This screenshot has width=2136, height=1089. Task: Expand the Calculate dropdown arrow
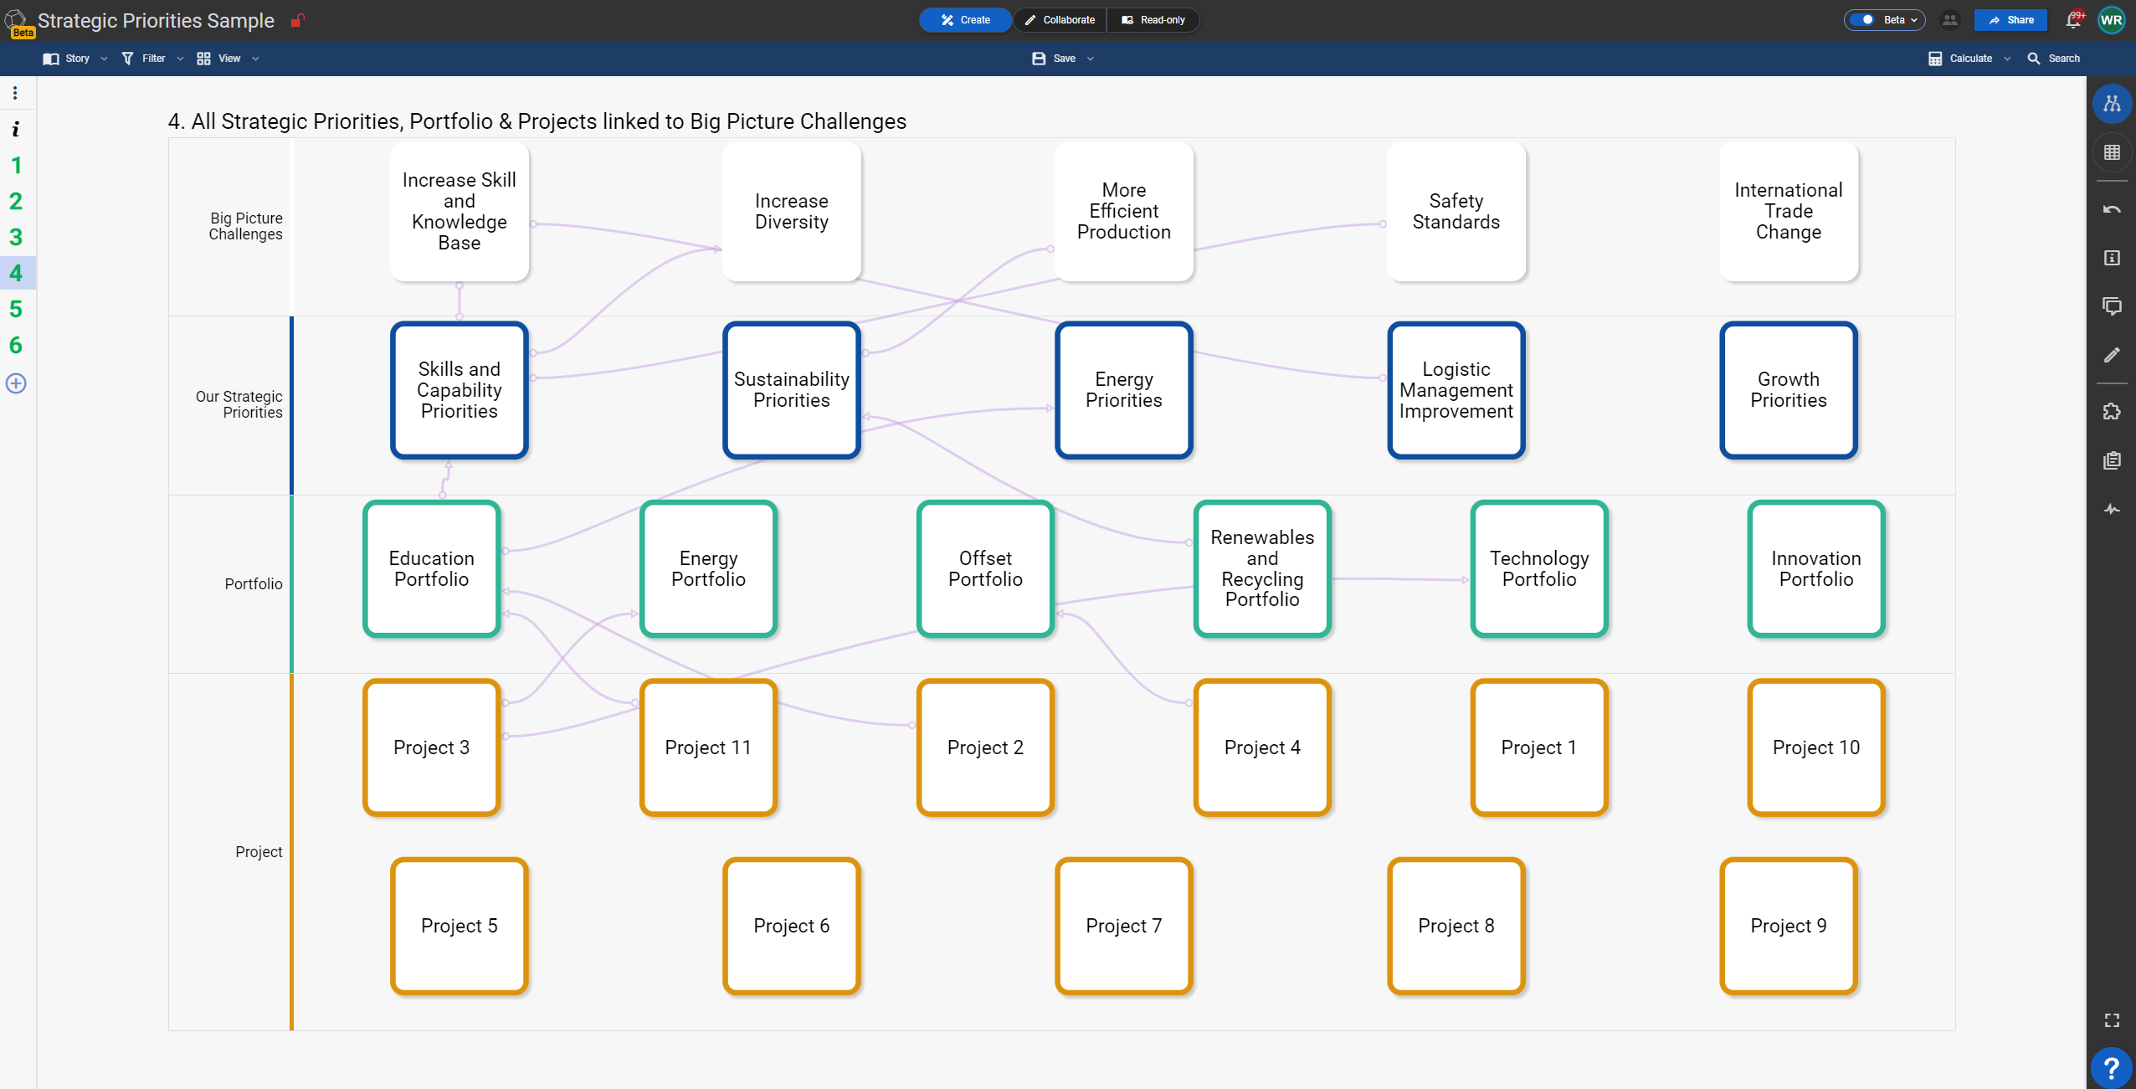[x=2007, y=59]
